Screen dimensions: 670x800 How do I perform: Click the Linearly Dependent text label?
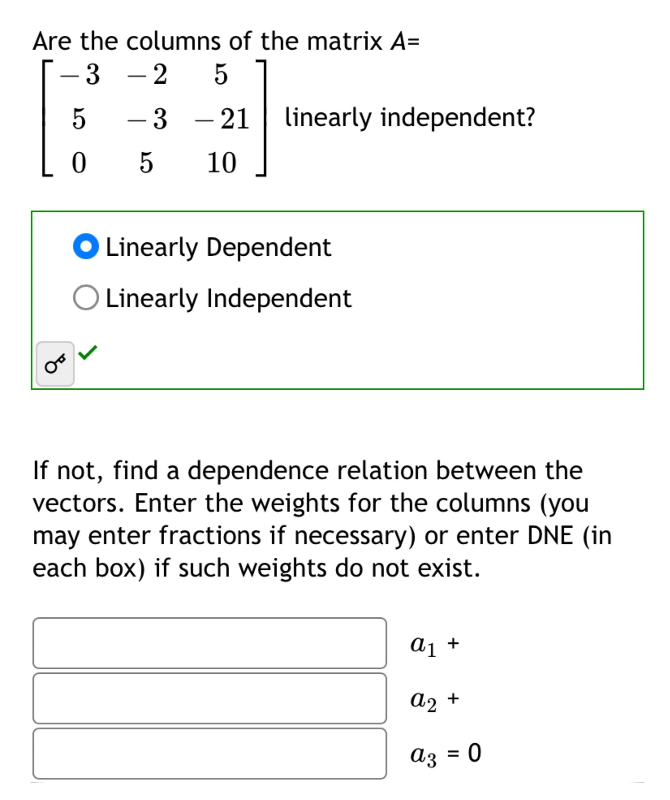[x=217, y=246]
